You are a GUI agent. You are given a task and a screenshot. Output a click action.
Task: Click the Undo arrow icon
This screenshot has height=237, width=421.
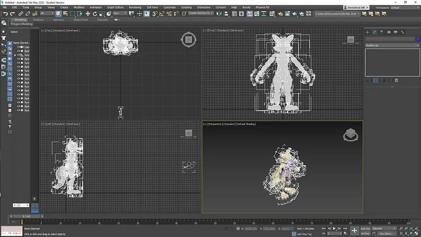pyautogui.click(x=5, y=14)
